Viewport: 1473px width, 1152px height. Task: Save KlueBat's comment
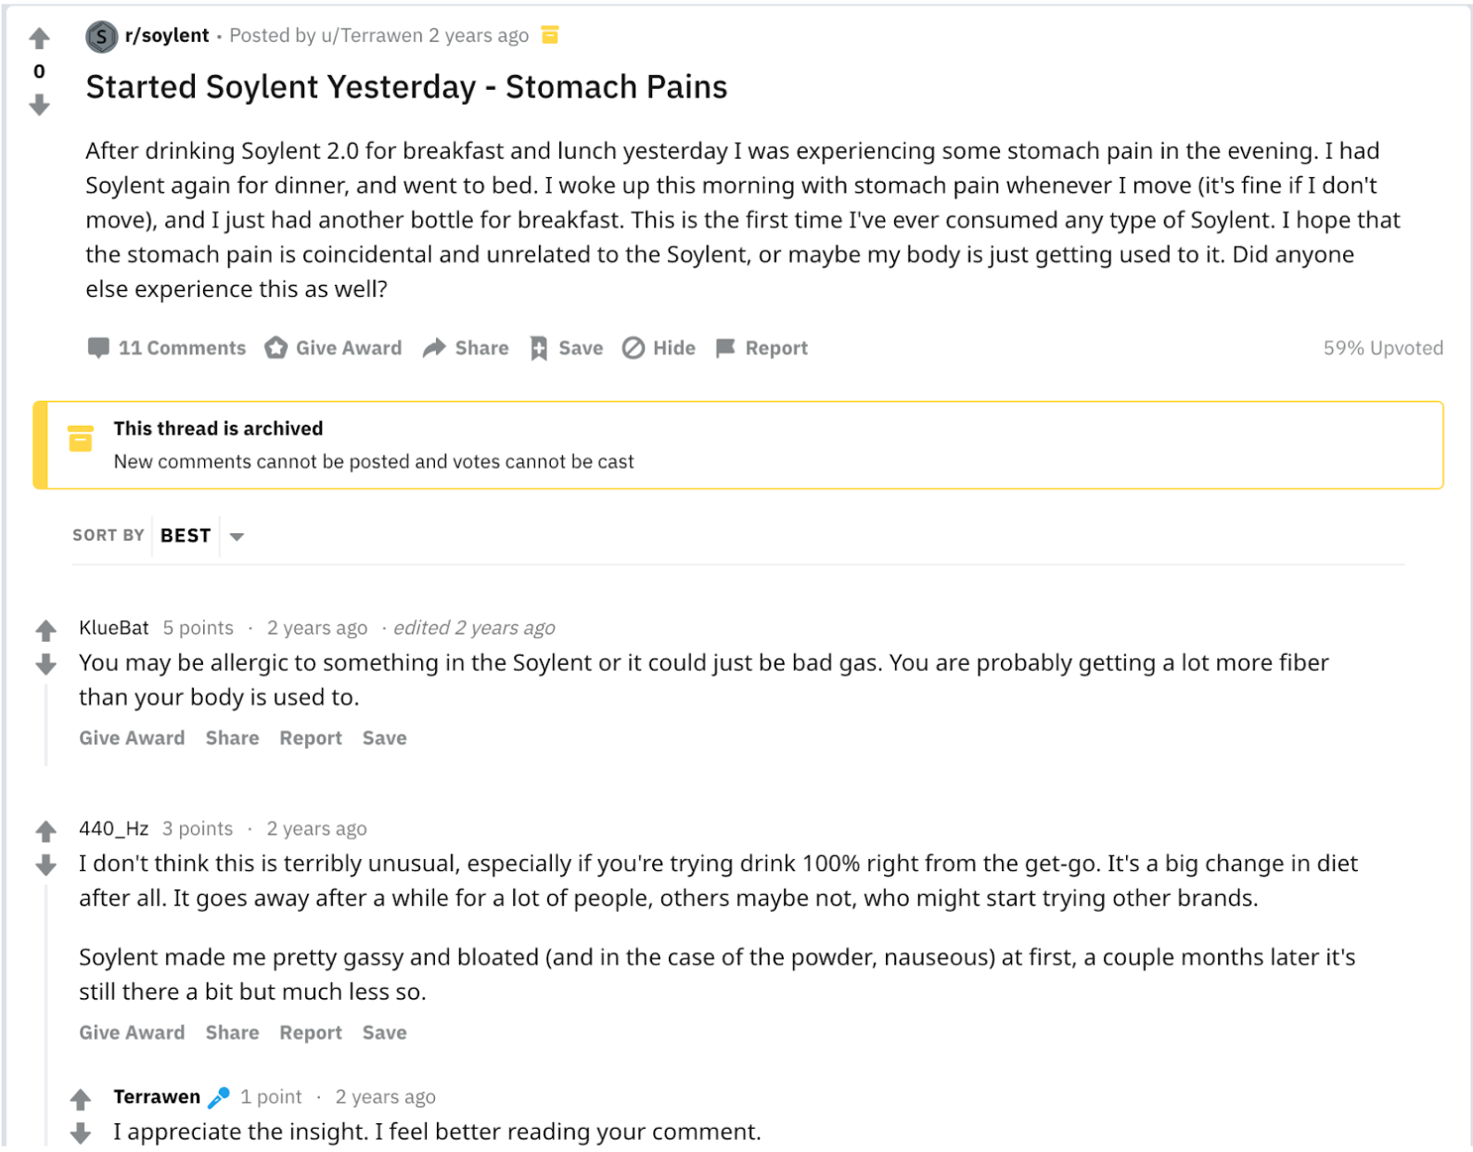pos(384,738)
